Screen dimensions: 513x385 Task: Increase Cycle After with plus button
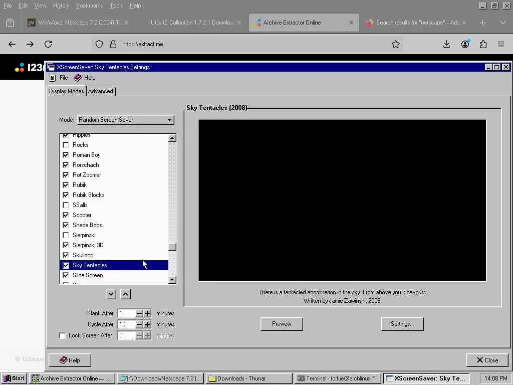pyautogui.click(x=148, y=324)
